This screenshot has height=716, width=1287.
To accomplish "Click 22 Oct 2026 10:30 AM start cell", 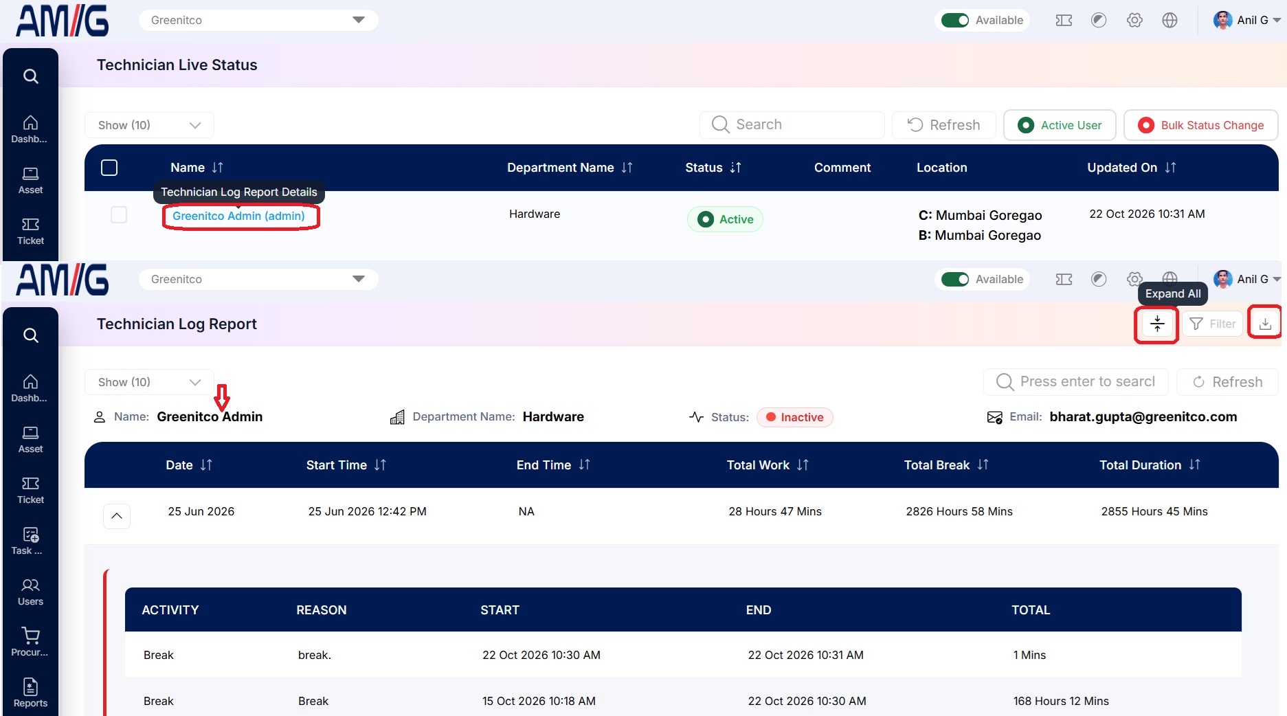I will [541, 655].
